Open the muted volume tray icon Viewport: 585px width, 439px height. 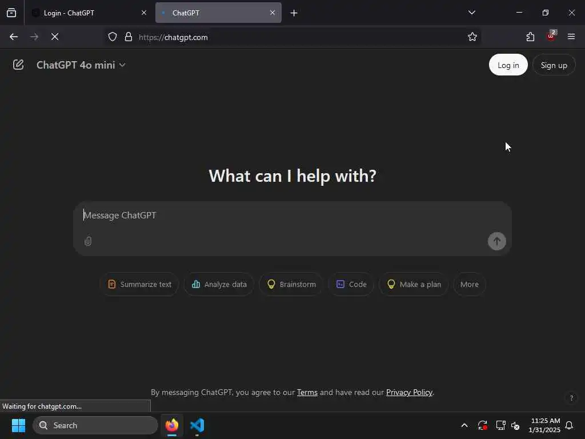coord(515,425)
